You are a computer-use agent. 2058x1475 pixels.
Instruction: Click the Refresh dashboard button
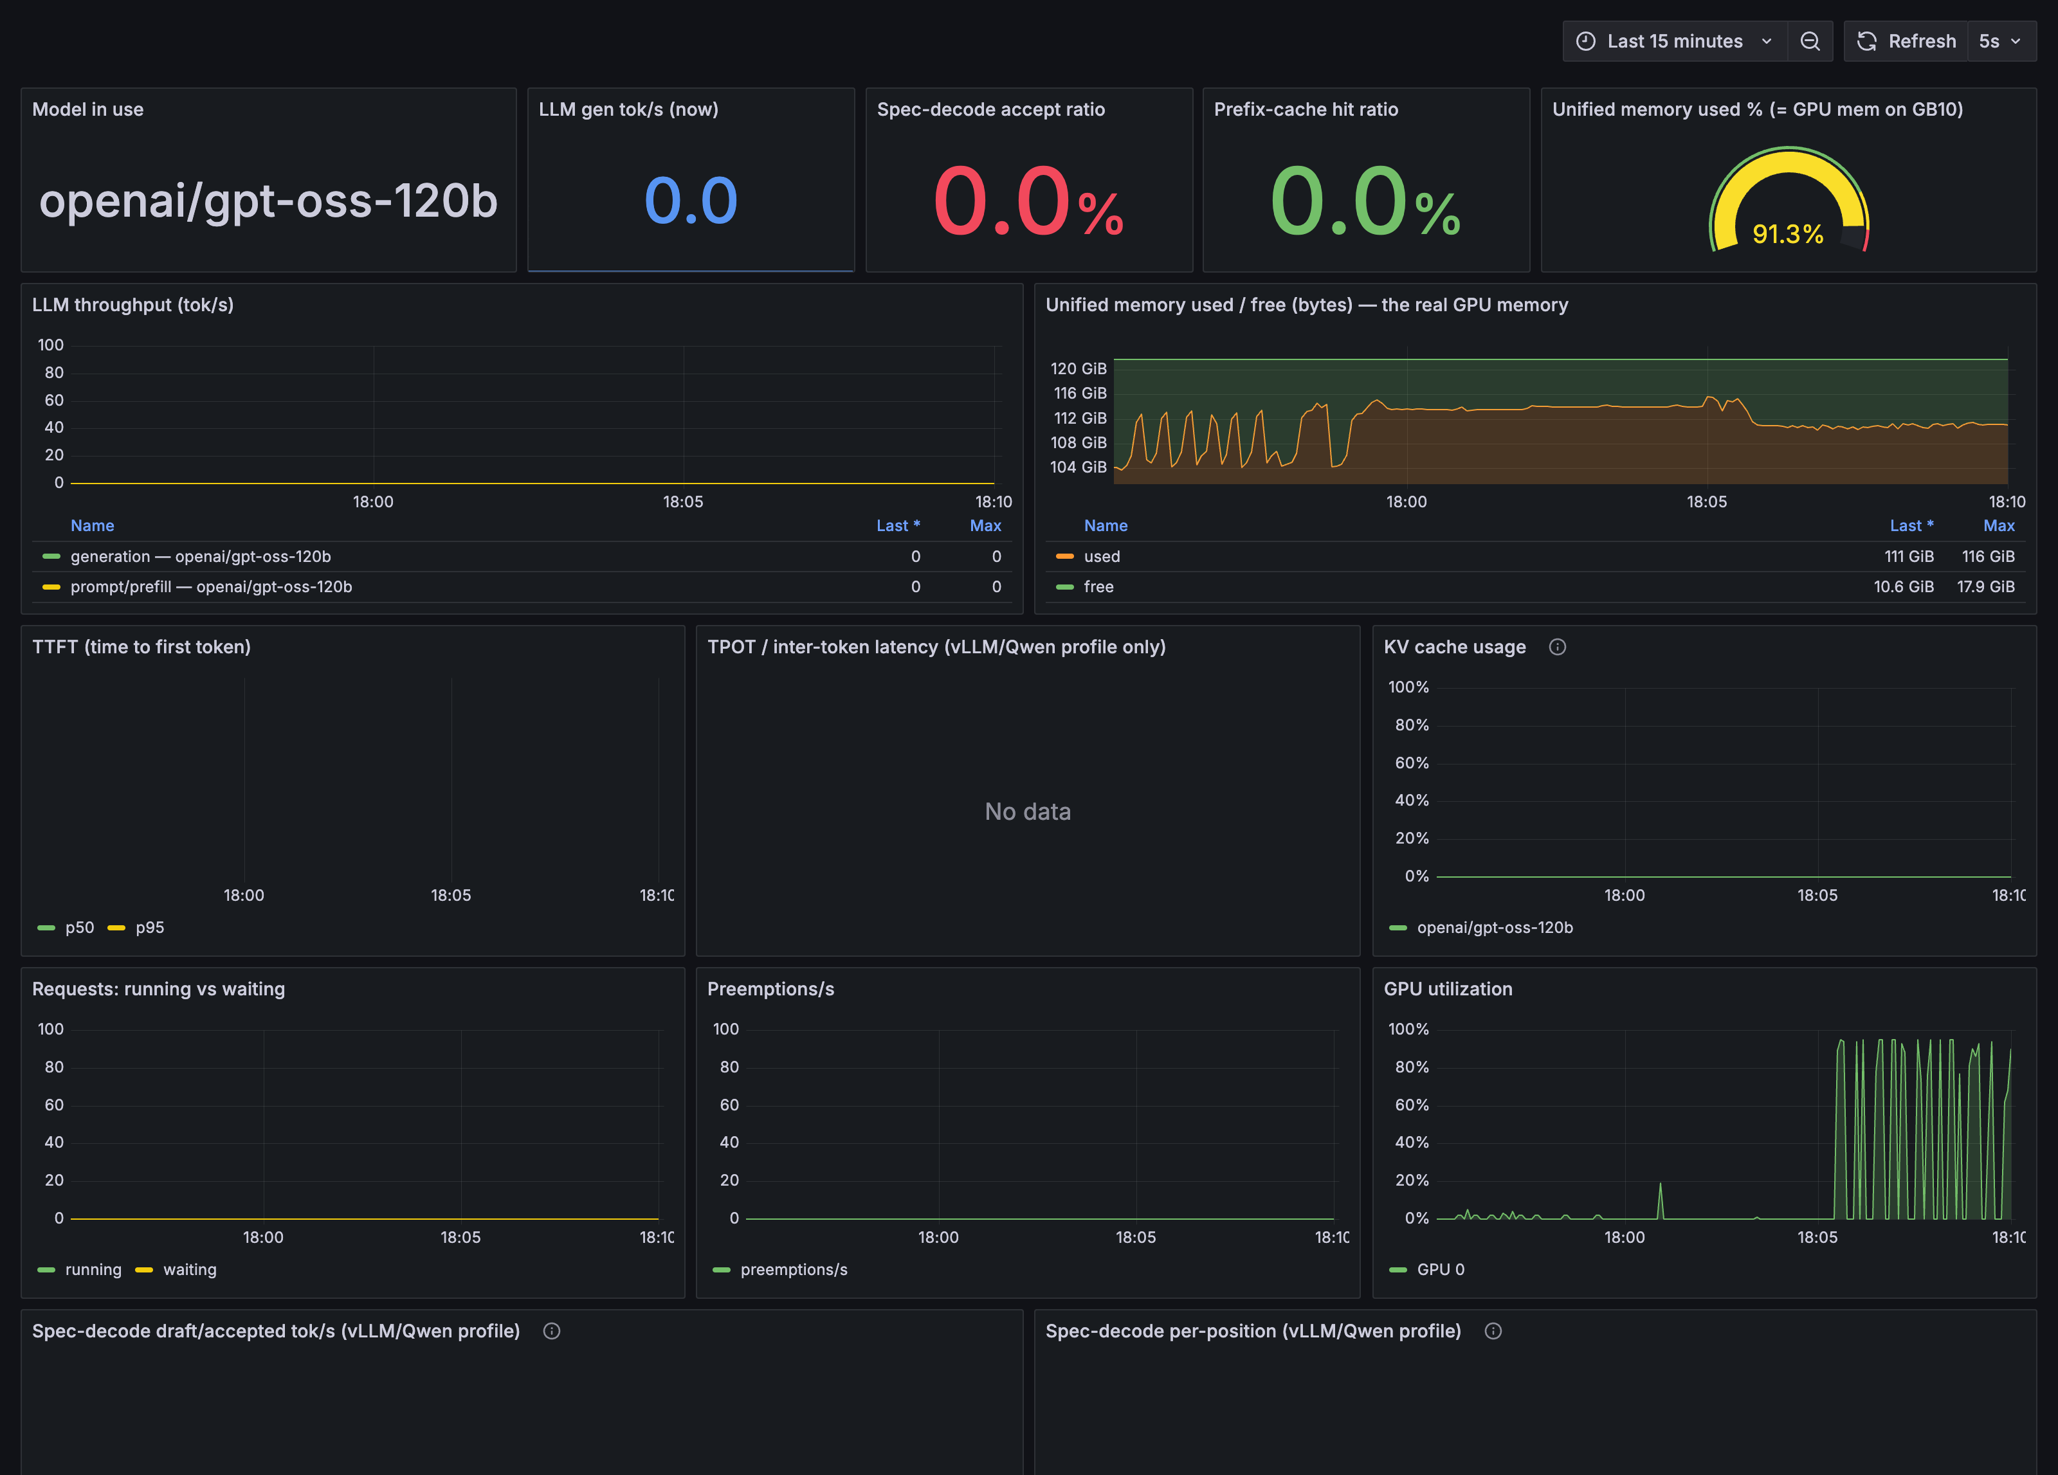[x=1906, y=42]
